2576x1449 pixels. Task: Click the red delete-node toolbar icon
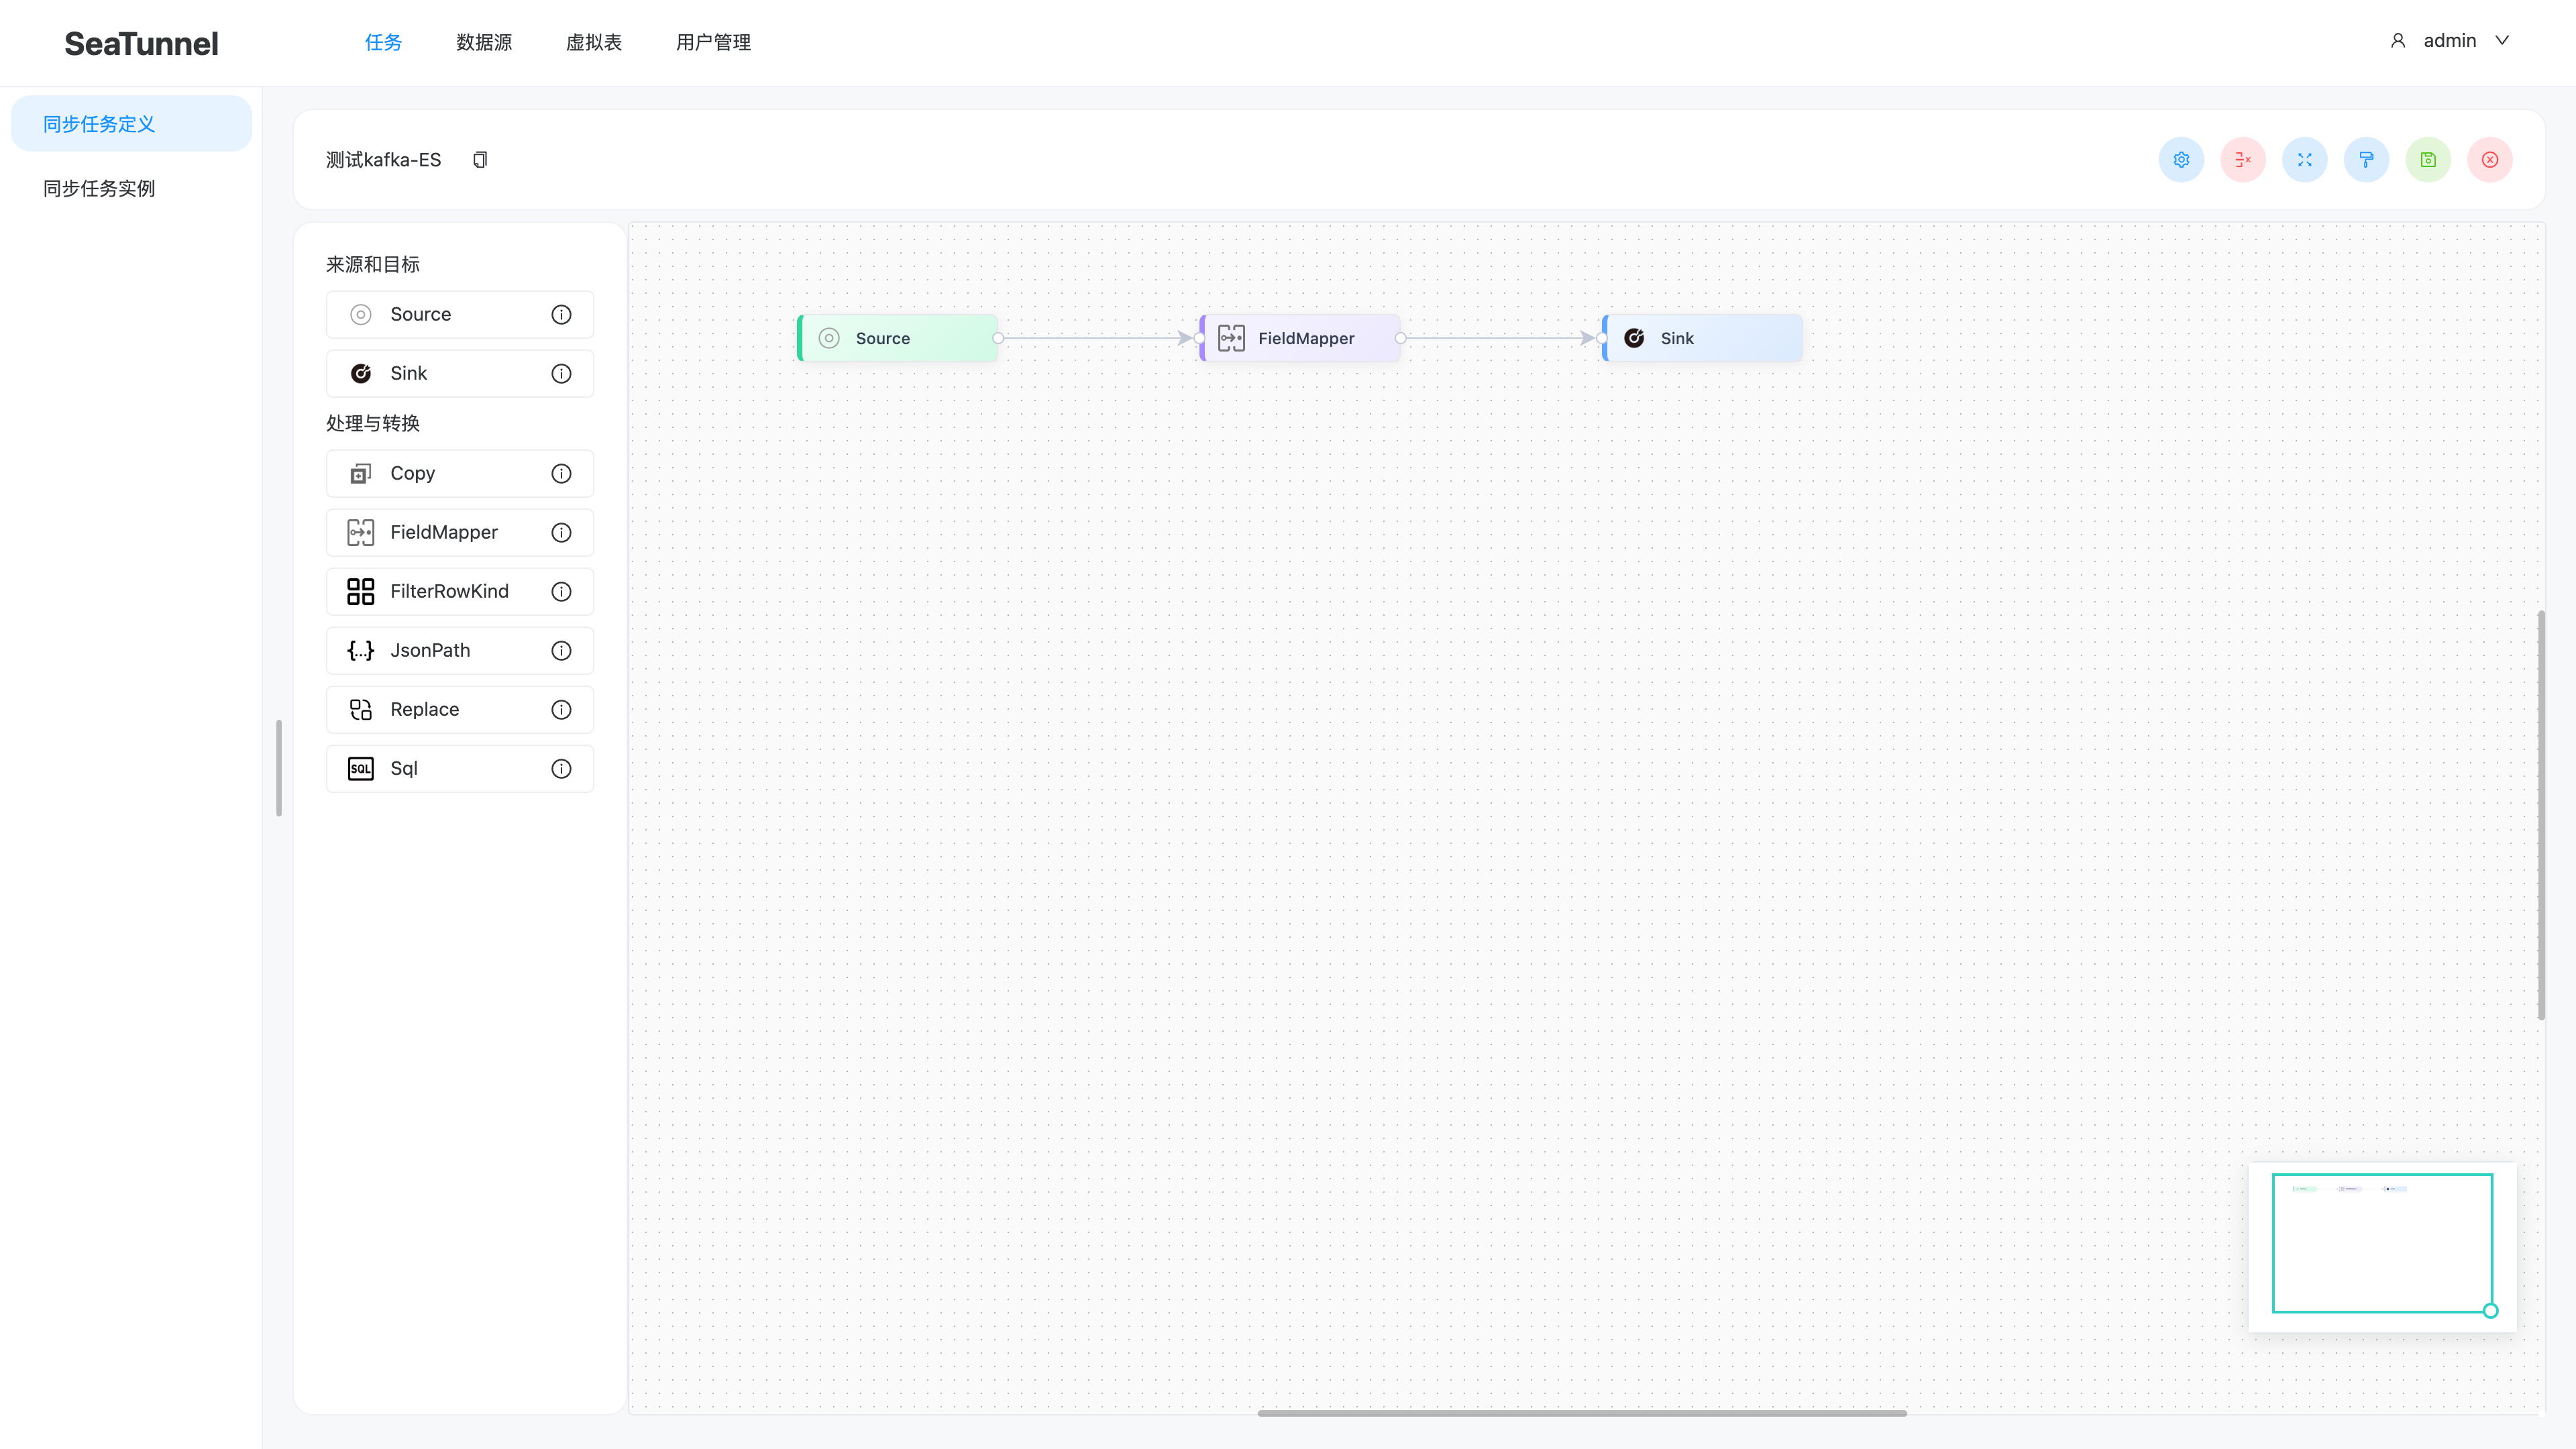click(x=2243, y=160)
